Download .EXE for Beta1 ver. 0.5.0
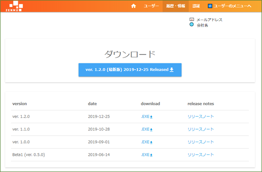262x172 pixels. pos(147,155)
